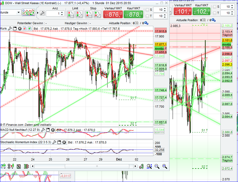This screenshot has width=238, height=182.
Task: Expand the chart style arrow next to style picker
Action: coord(38,12)
